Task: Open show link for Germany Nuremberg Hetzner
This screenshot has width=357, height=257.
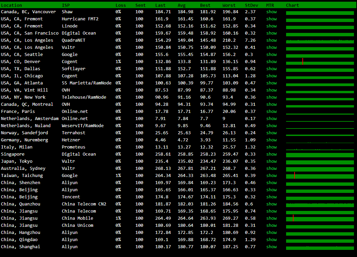Action: [x=271, y=140]
